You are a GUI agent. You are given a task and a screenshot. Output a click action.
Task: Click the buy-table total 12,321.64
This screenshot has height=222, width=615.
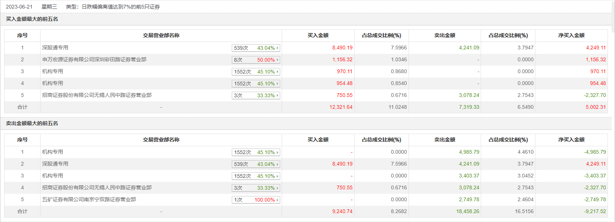pyautogui.click(x=341, y=107)
